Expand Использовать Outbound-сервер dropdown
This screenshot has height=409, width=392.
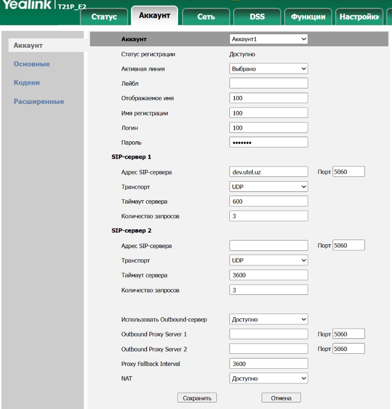coord(268,320)
